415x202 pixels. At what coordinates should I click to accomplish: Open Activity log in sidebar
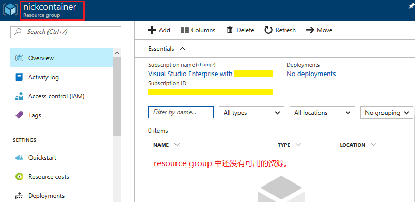(x=61, y=77)
